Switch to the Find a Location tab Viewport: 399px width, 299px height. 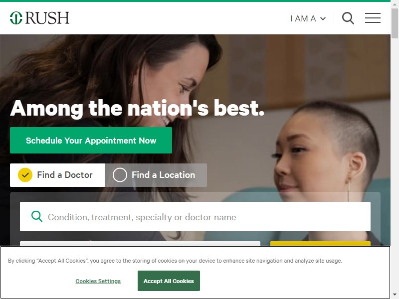tap(156, 175)
